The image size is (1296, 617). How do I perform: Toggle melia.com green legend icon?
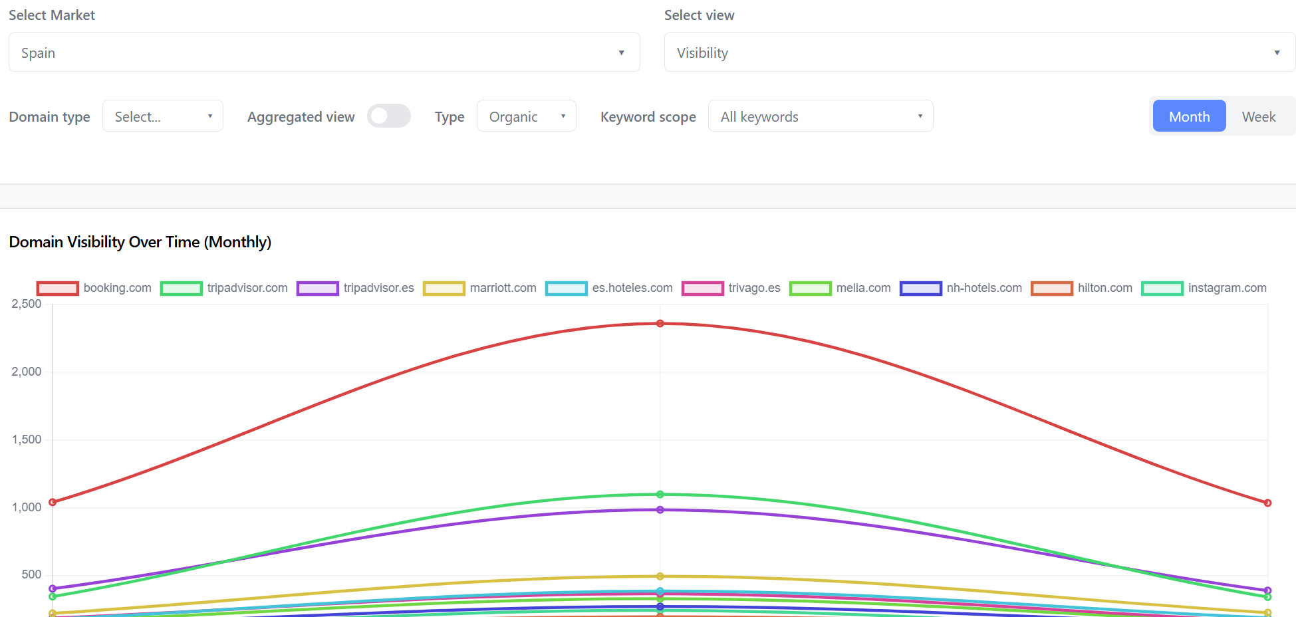click(x=810, y=289)
